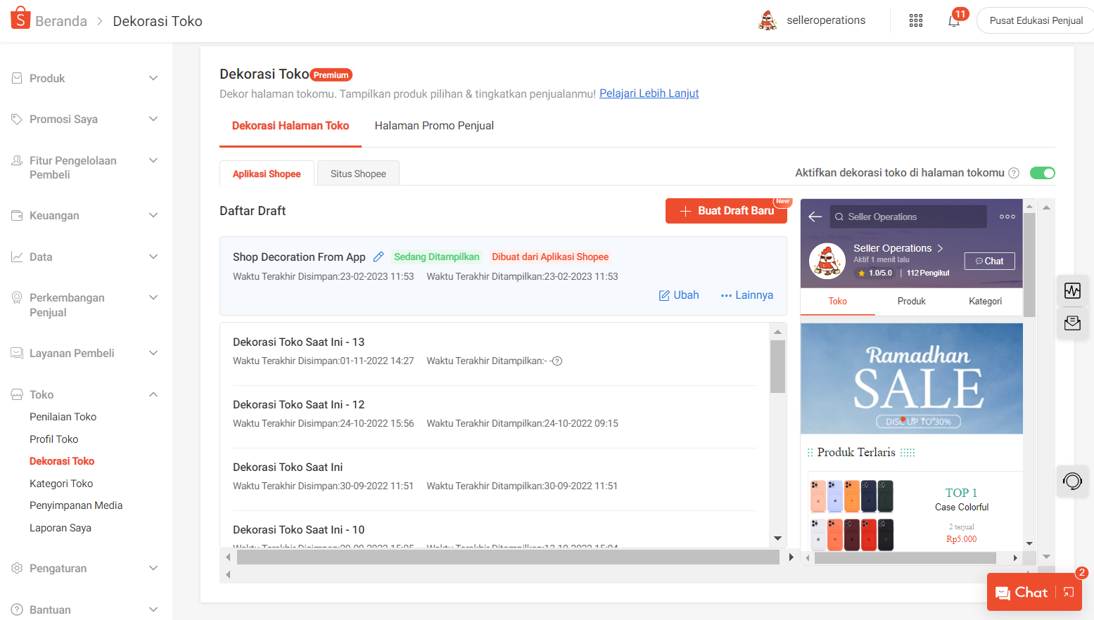Open the Lainnya more options menu
This screenshot has width=1094, height=620.
pos(746,295)
